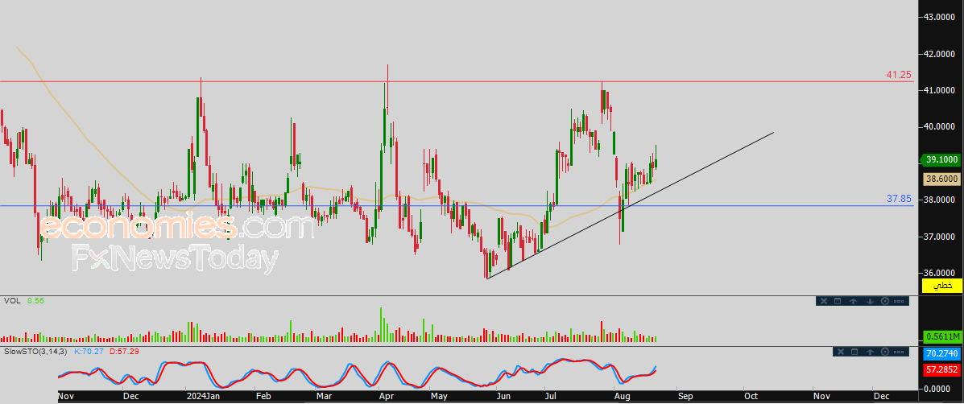Select the 38.6000 moving average tag

pos(942,179)
